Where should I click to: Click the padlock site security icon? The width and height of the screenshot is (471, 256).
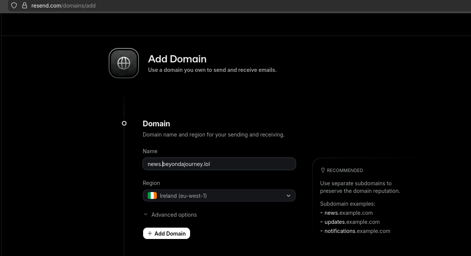coord(25,6)
